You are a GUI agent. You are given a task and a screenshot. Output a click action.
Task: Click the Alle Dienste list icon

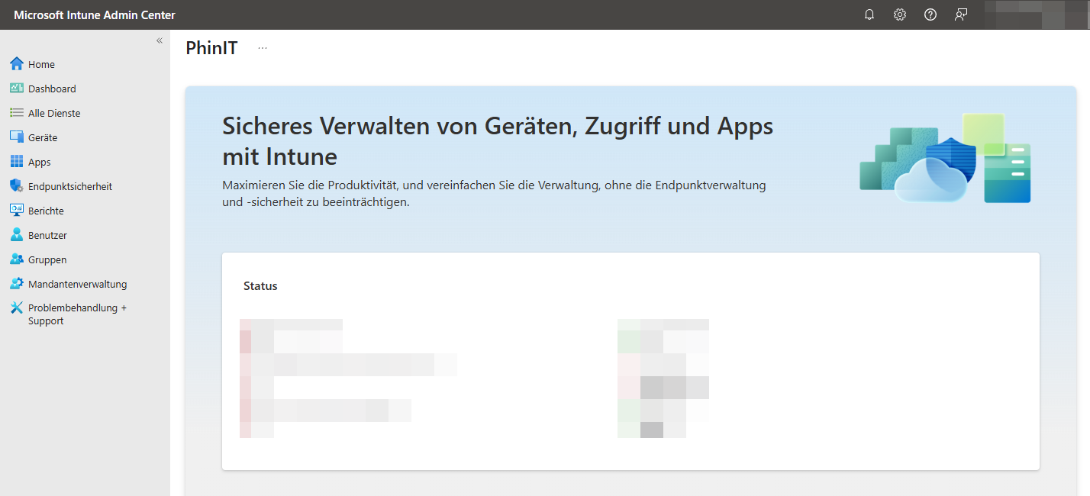click(17, 113)
